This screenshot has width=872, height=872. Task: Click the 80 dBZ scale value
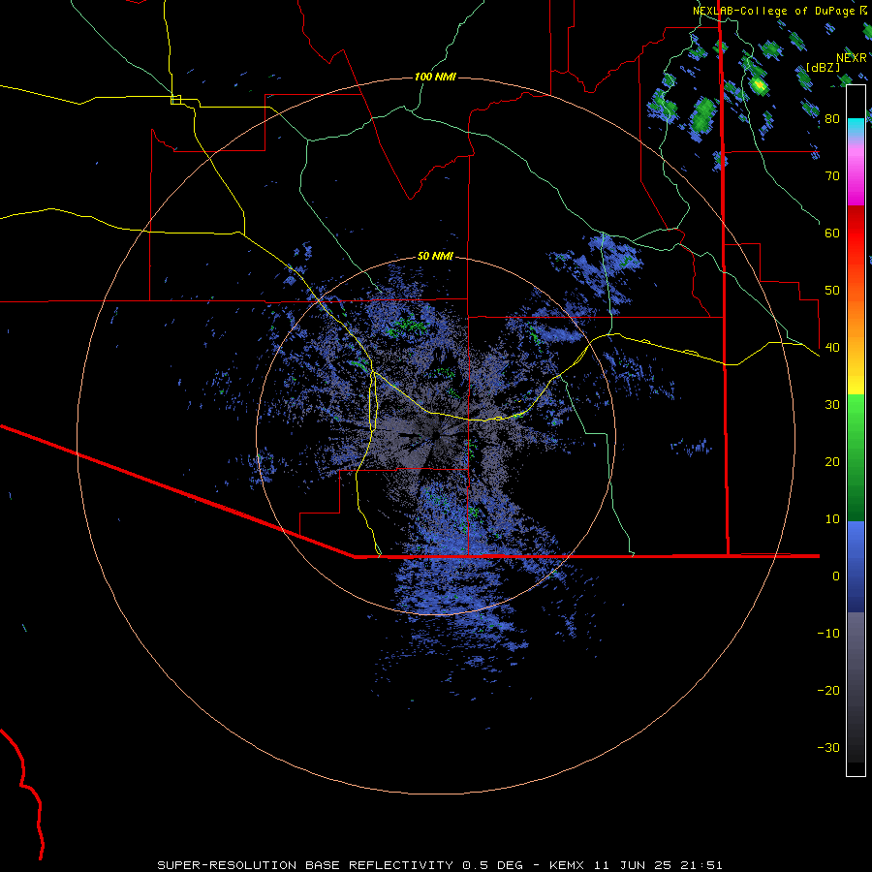tap(832, 118)
